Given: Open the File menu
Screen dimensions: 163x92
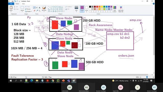Looking at the screenshot, I should click(x=11, y=4).
